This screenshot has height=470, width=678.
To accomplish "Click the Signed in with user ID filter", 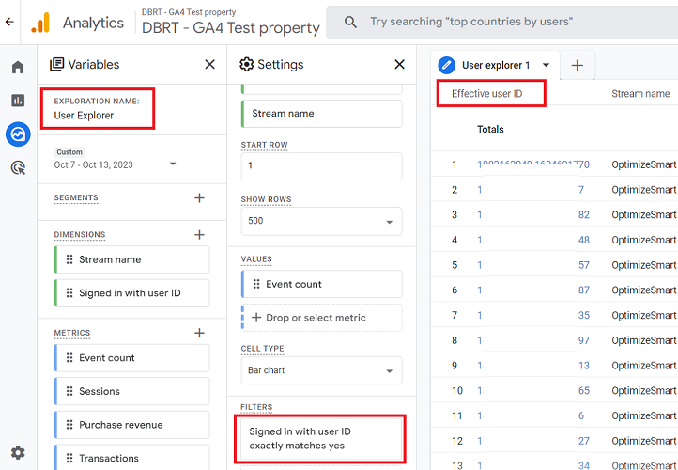I will coord(321,438).
